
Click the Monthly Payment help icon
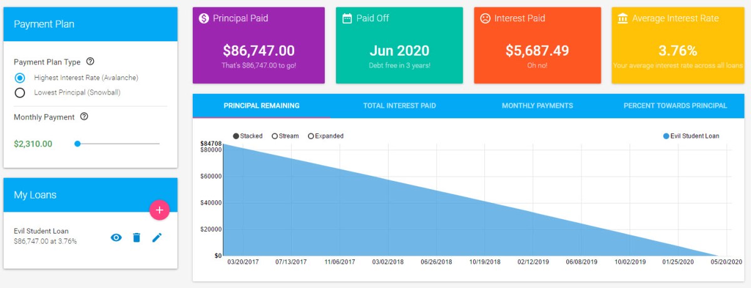(x=84, y=116)
